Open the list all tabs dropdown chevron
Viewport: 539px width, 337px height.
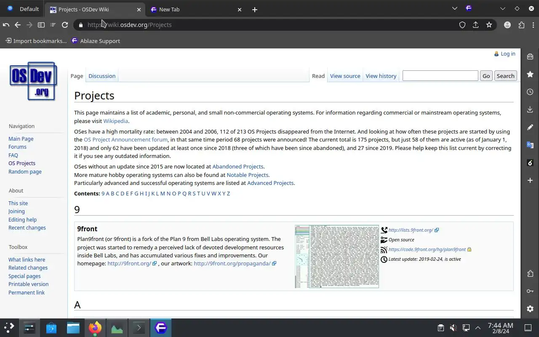454,8
